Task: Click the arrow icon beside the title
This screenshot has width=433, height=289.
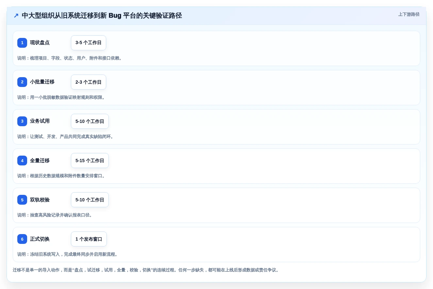Action: [x=16, y=16]
